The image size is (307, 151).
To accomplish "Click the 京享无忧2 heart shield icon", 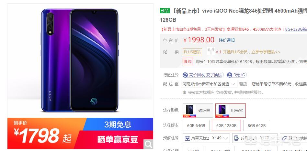I will (x=188, y=138).
